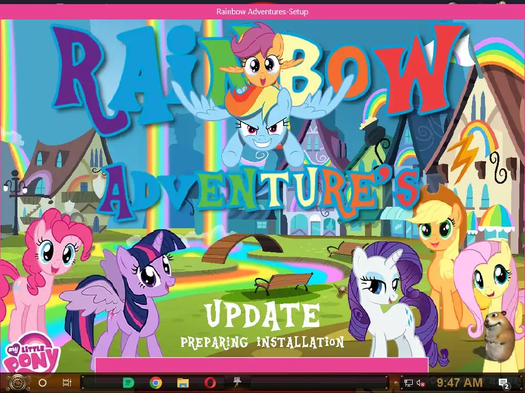
Task: Open network status tray icon
Action: [x=409, y=383]
